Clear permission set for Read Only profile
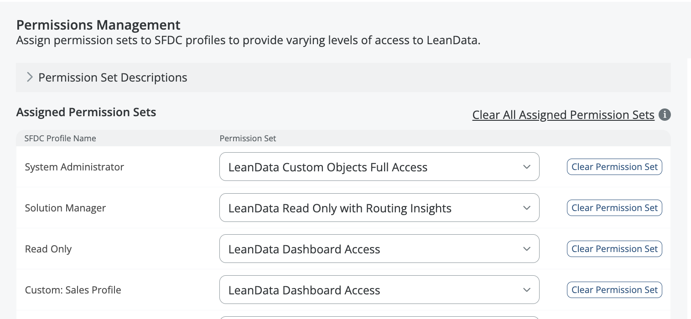691x319 pixels. click(614, 249)
